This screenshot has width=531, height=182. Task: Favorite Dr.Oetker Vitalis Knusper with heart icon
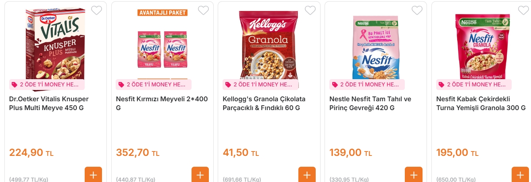pos(96,10)
